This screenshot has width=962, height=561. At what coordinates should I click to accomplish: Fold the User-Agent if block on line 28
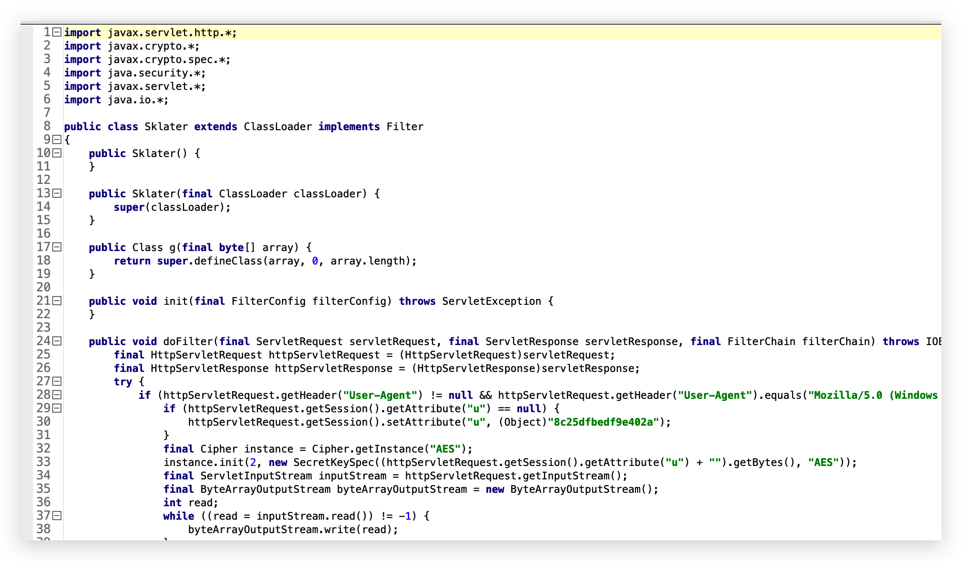coord(57,395)
